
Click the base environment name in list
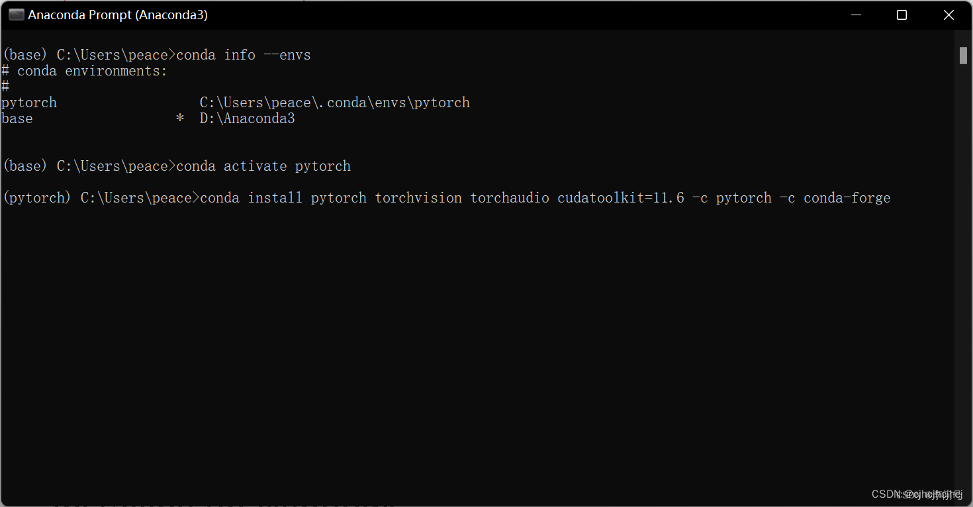17,118
